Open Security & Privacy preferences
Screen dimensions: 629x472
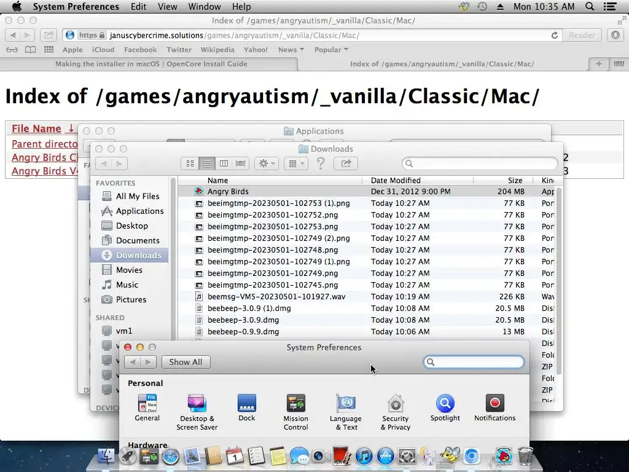pos(396,412)
